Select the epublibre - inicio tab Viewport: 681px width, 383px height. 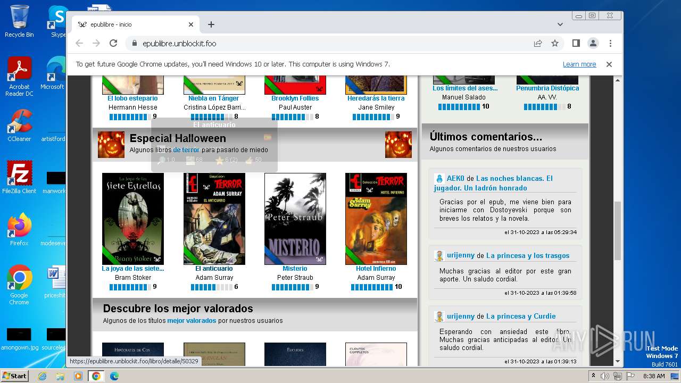136,24
